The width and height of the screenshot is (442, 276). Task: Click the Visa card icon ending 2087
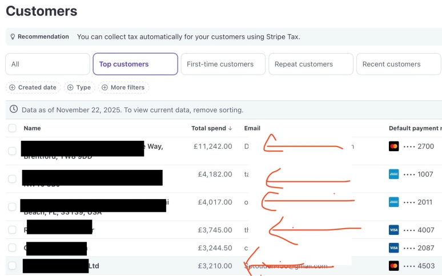coord(393,247)
